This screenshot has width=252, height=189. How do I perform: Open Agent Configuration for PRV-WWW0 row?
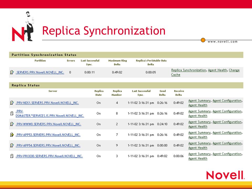(227, 122)
